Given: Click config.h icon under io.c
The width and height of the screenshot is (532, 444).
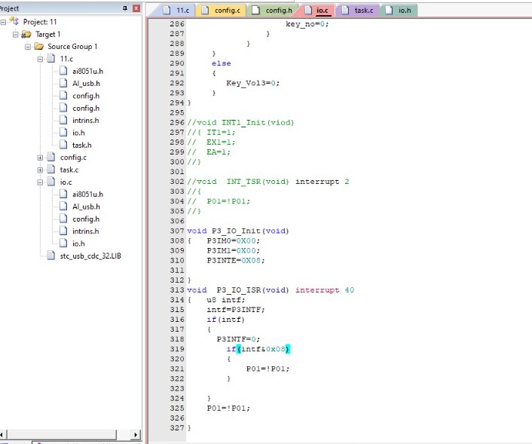Looking at the screenshot, I should 63,219.
